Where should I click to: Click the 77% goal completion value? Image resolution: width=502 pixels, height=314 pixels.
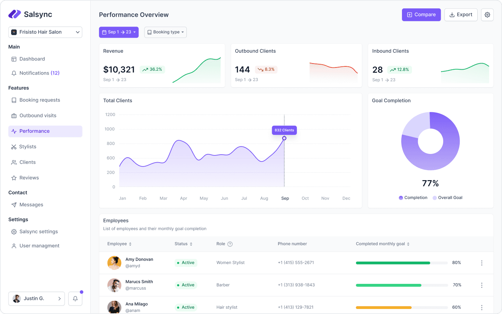click(x=430, y=183)
